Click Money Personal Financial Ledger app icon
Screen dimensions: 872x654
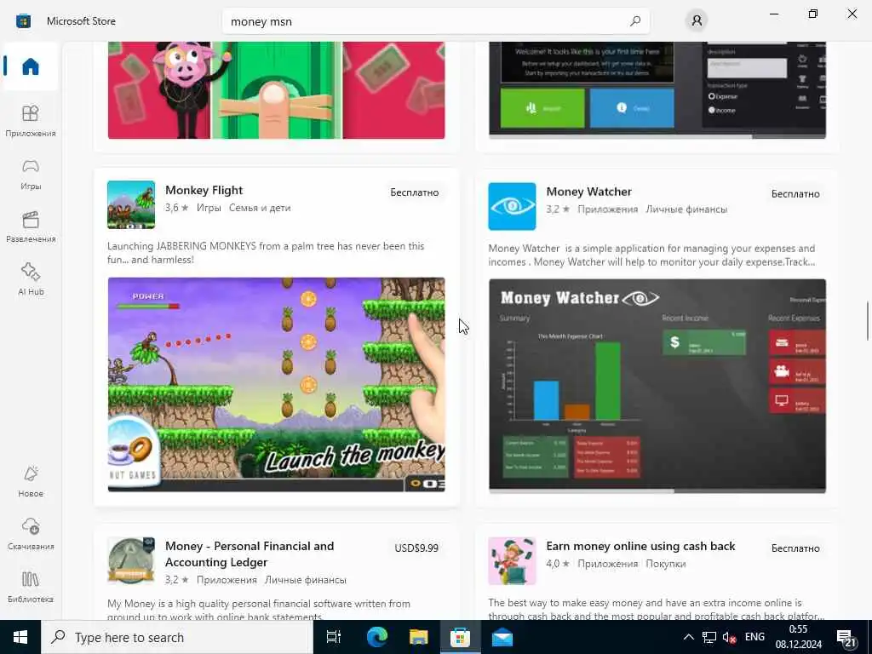131,560
